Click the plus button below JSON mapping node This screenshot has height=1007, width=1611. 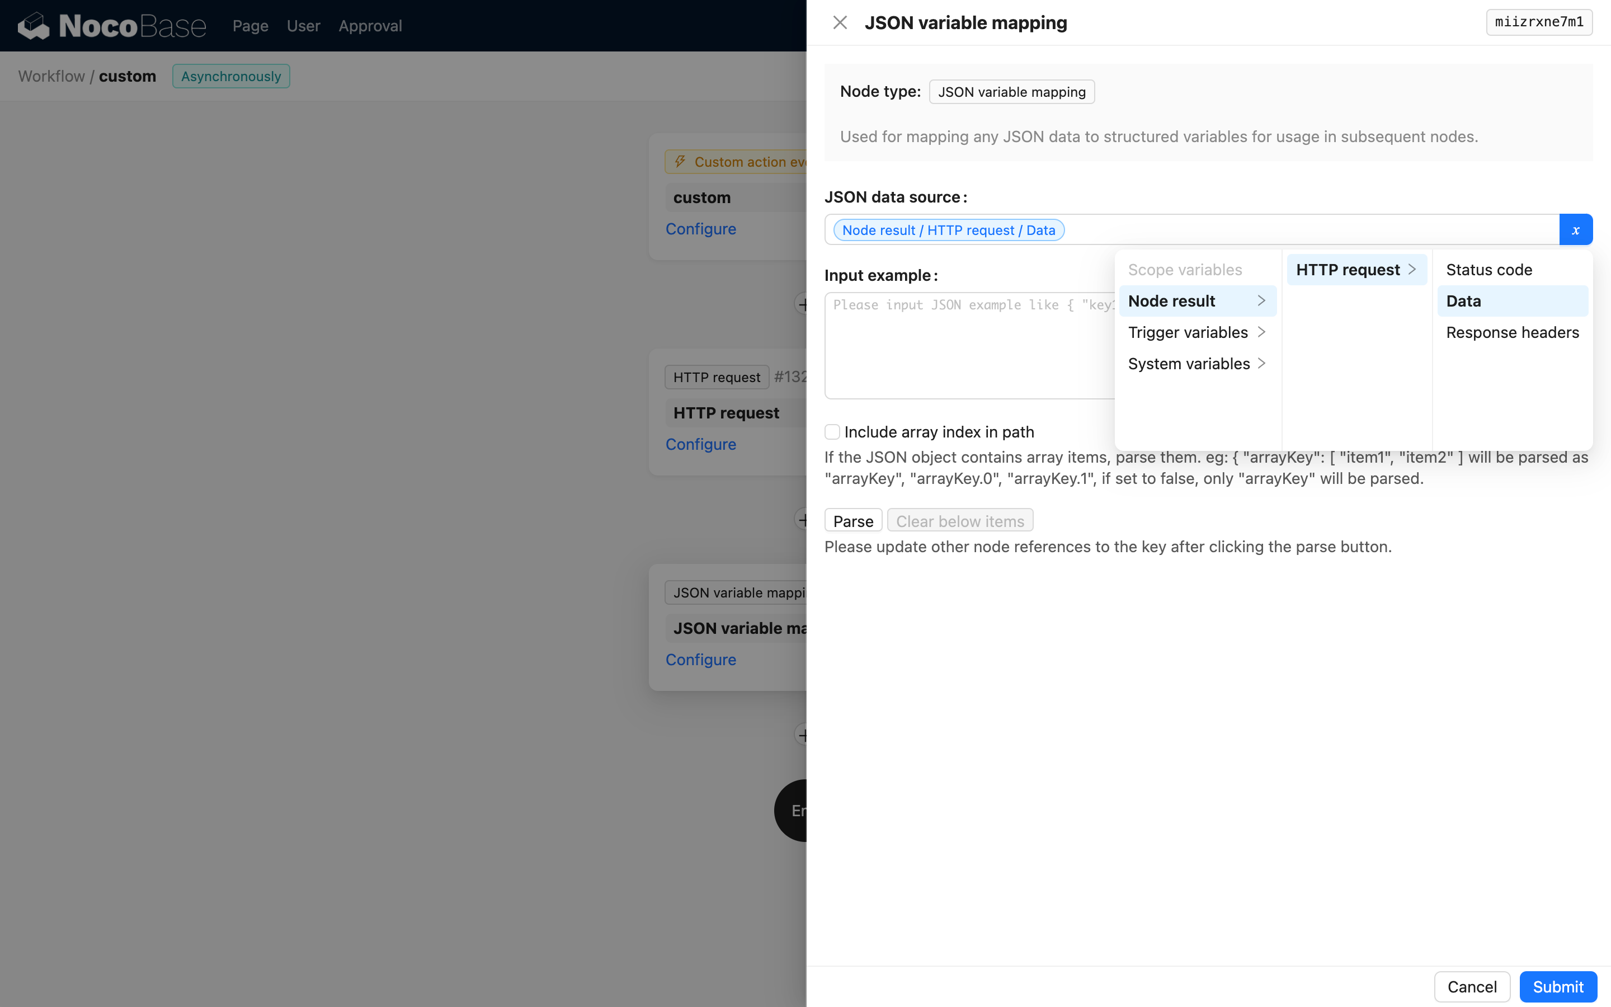[x=802, y=735]
